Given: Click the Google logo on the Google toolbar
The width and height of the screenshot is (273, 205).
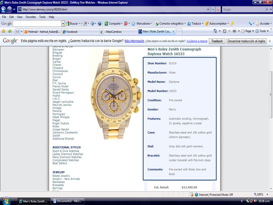Looking at the screenshot, I should coord(7,24).
